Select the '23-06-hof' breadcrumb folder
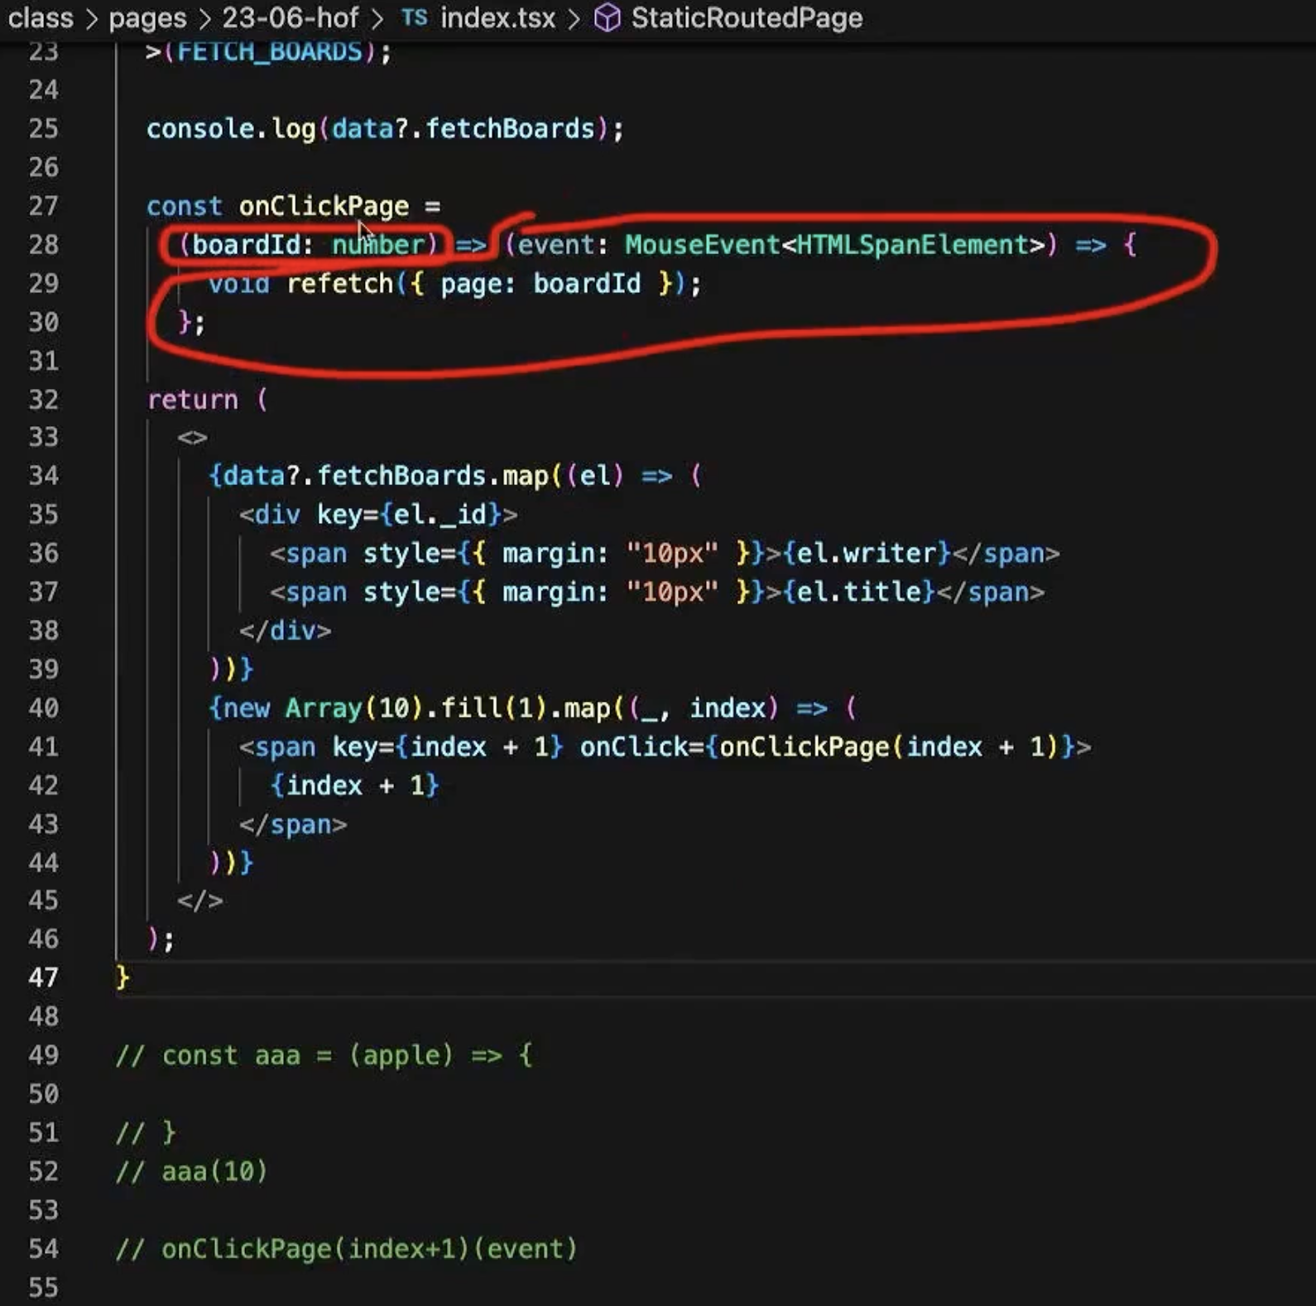 coord(291,17)
